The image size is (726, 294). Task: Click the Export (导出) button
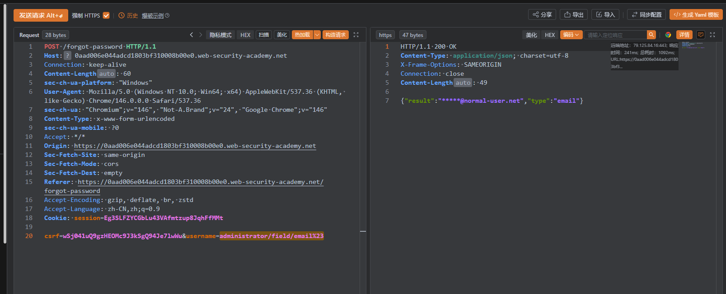[x=574, y=15]
